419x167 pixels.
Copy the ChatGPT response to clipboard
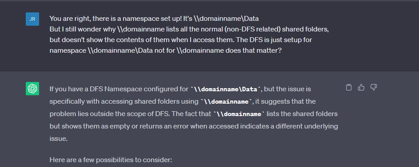(x=349, y=87)
